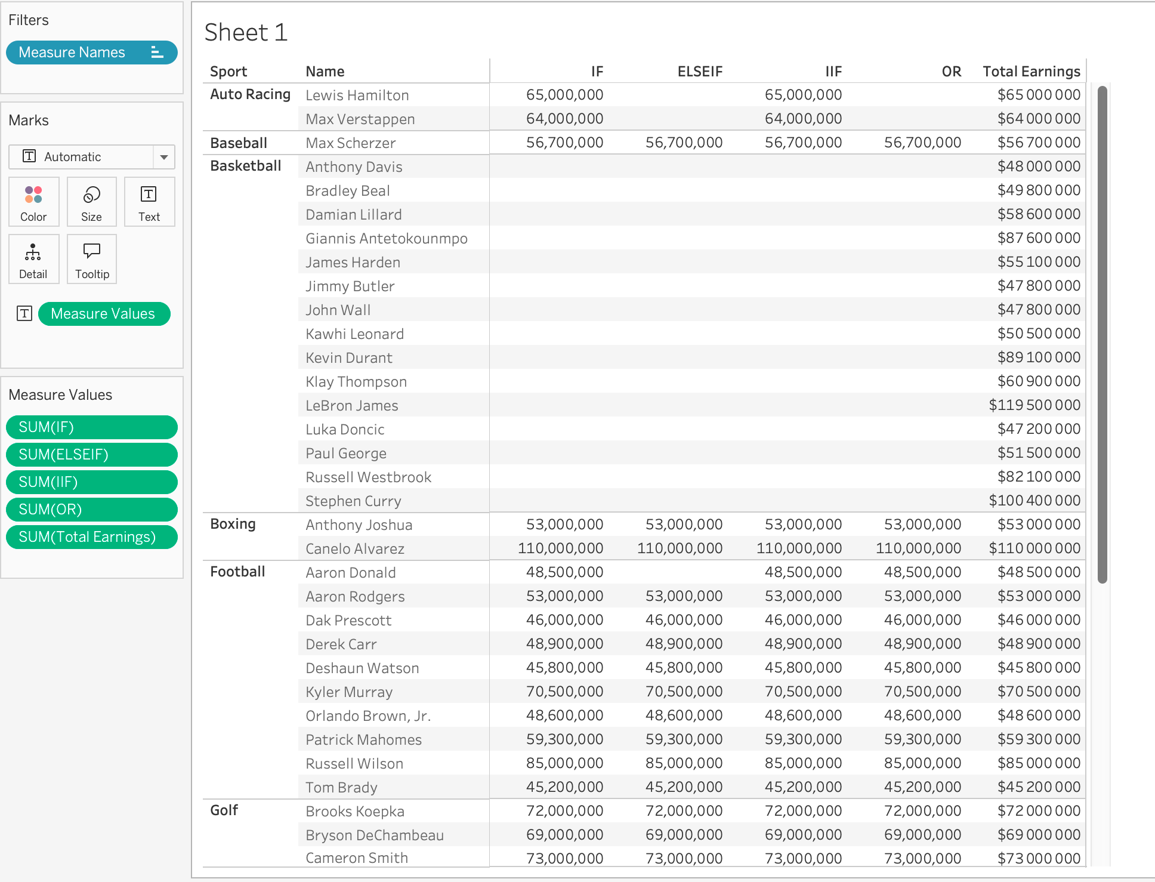The width and height of the screenshot is (1155, 882).
Task: Select the Sheet 1 title
Action: [246, 32]
